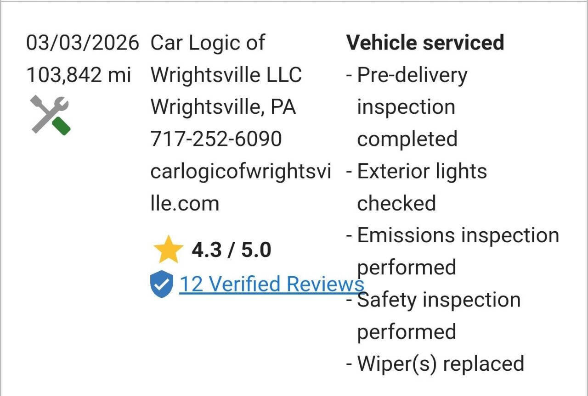
Task: Click the blue verified shield checkmark icon
Action: (162, 284)
